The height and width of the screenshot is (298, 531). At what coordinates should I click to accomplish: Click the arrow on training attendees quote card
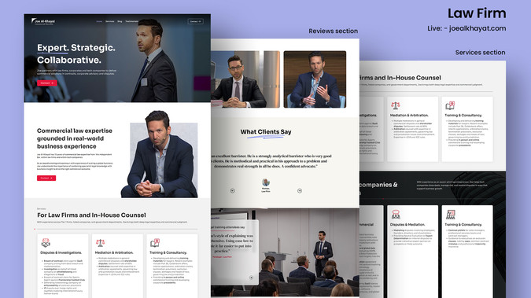point(251,278)
